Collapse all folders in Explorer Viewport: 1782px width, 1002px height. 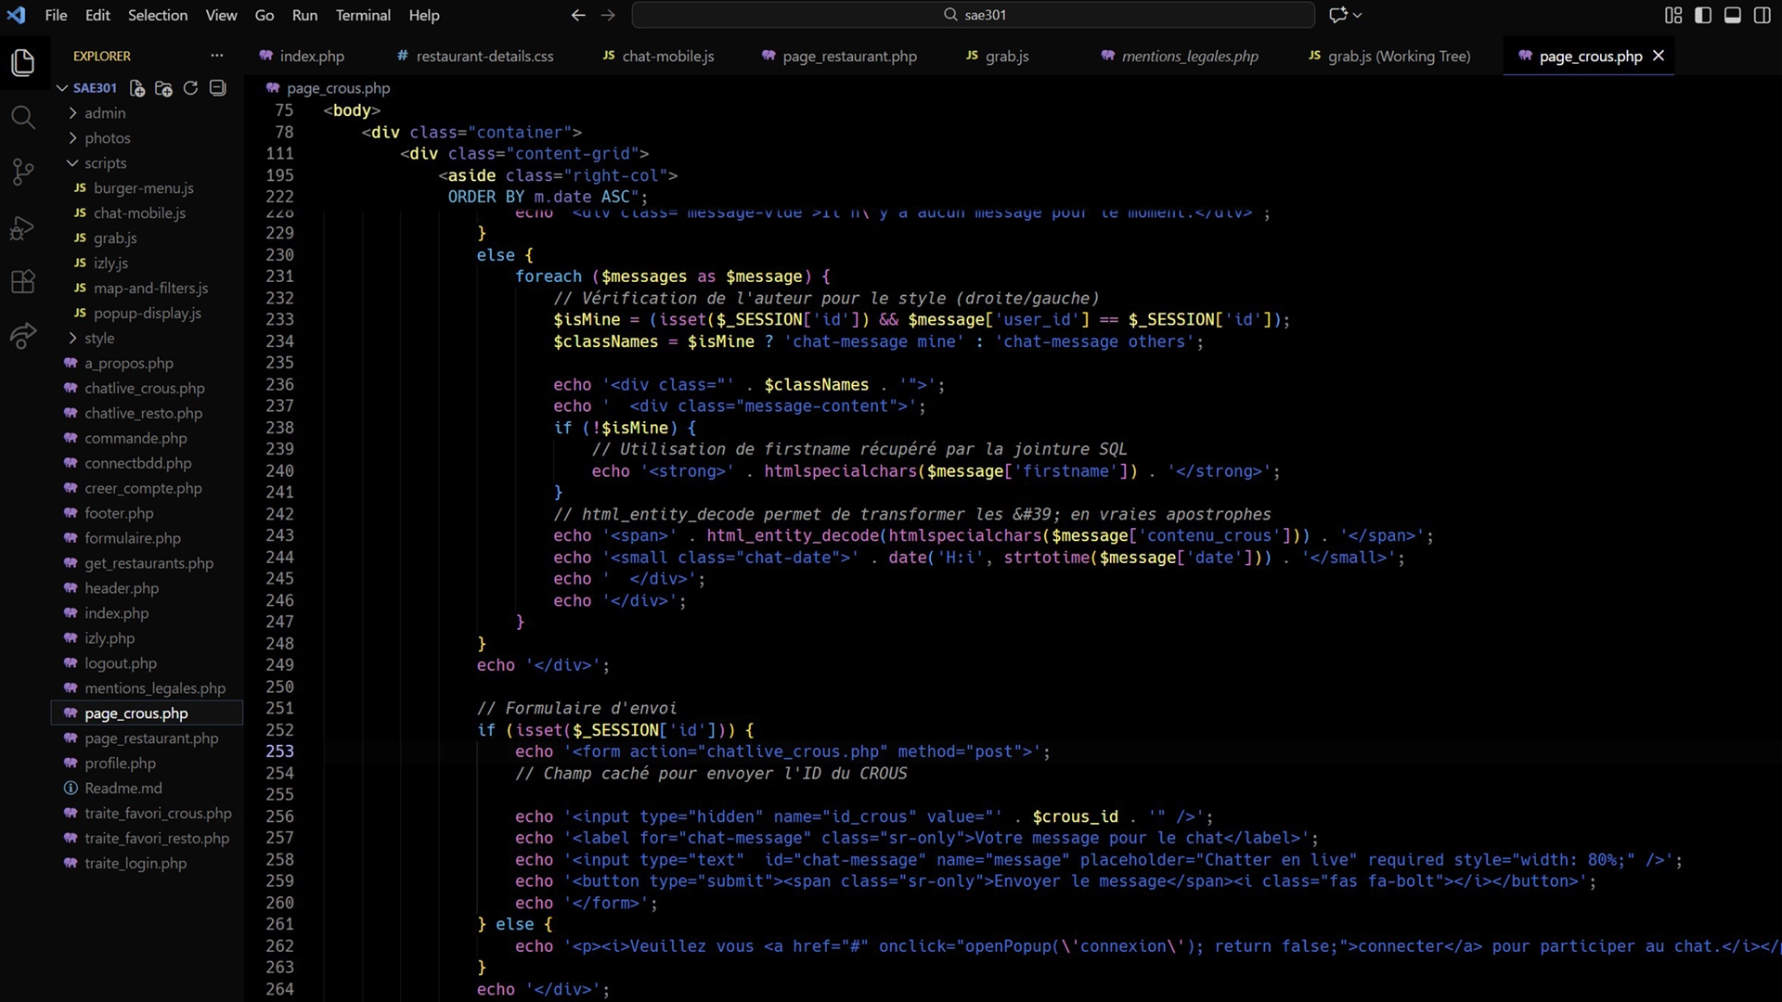(x=217, y=88)
